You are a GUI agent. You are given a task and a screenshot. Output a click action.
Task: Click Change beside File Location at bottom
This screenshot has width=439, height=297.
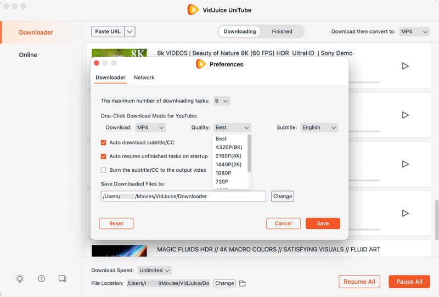(x=224, y=283)
